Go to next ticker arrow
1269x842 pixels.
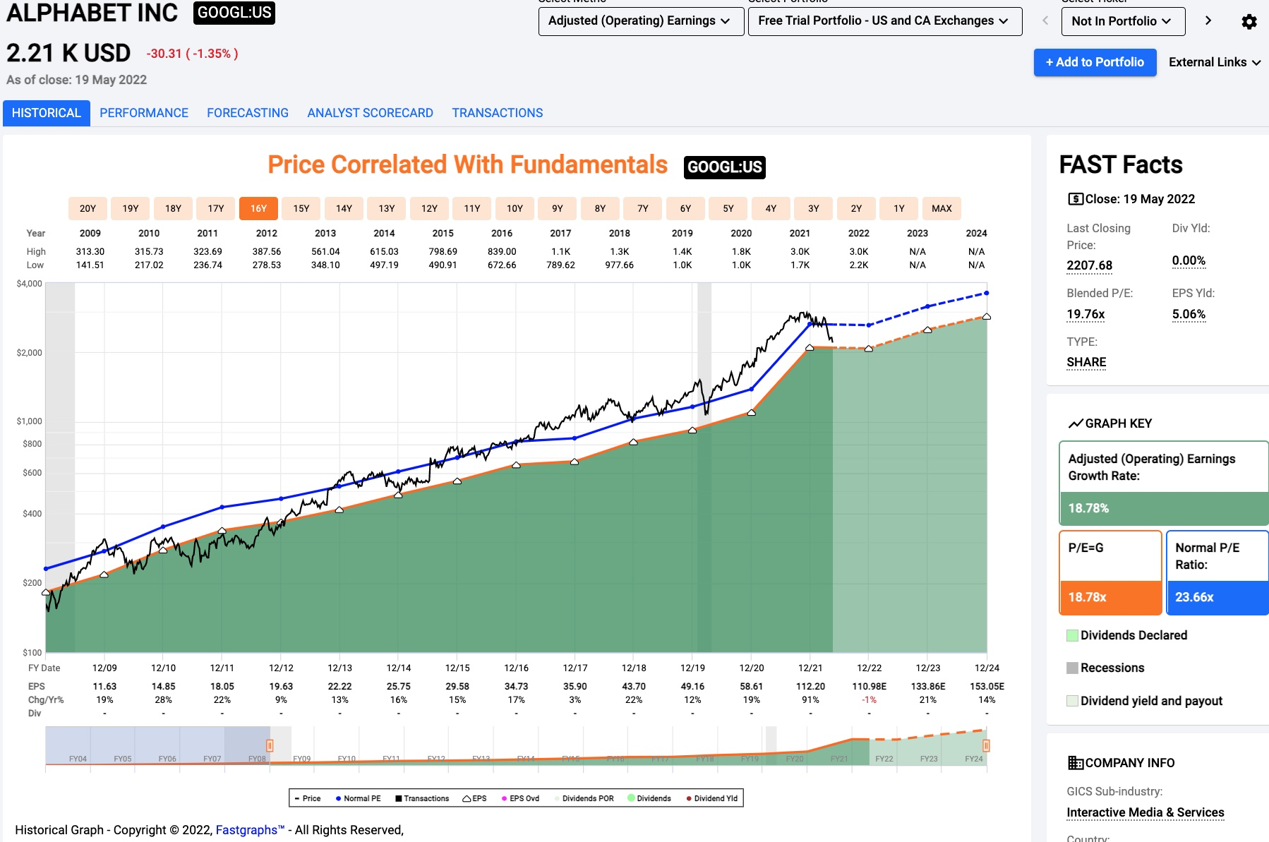pyautogui.click(x=1208, y=20)
